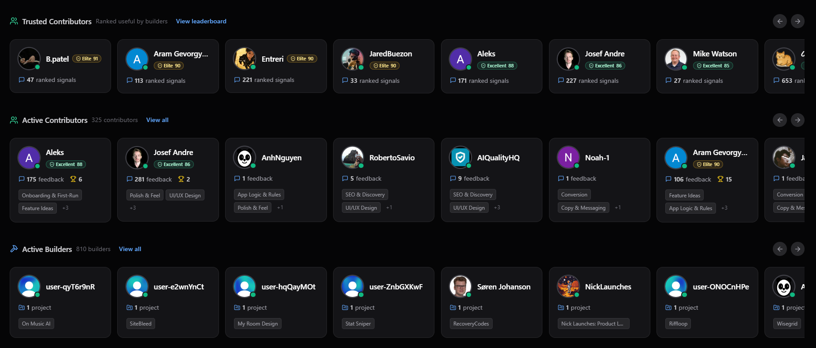The height and width of the screenshot is (348, 816).
Task: Click AIQualityHQ's shield avatar
Action: (460, 157)
